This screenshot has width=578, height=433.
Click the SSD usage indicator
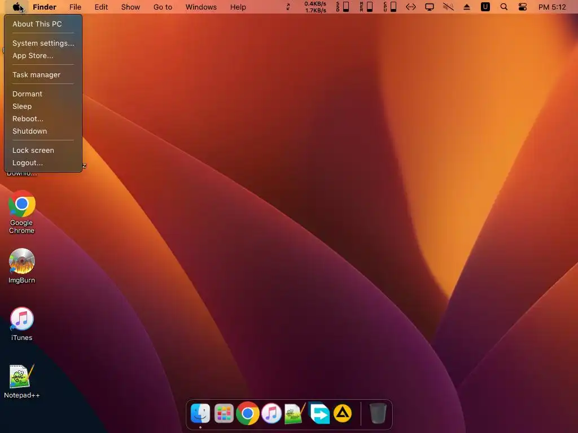pyautogui.click(x=343, y=7)
